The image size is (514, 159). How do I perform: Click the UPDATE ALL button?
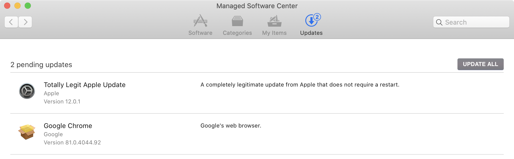[480, 64]
